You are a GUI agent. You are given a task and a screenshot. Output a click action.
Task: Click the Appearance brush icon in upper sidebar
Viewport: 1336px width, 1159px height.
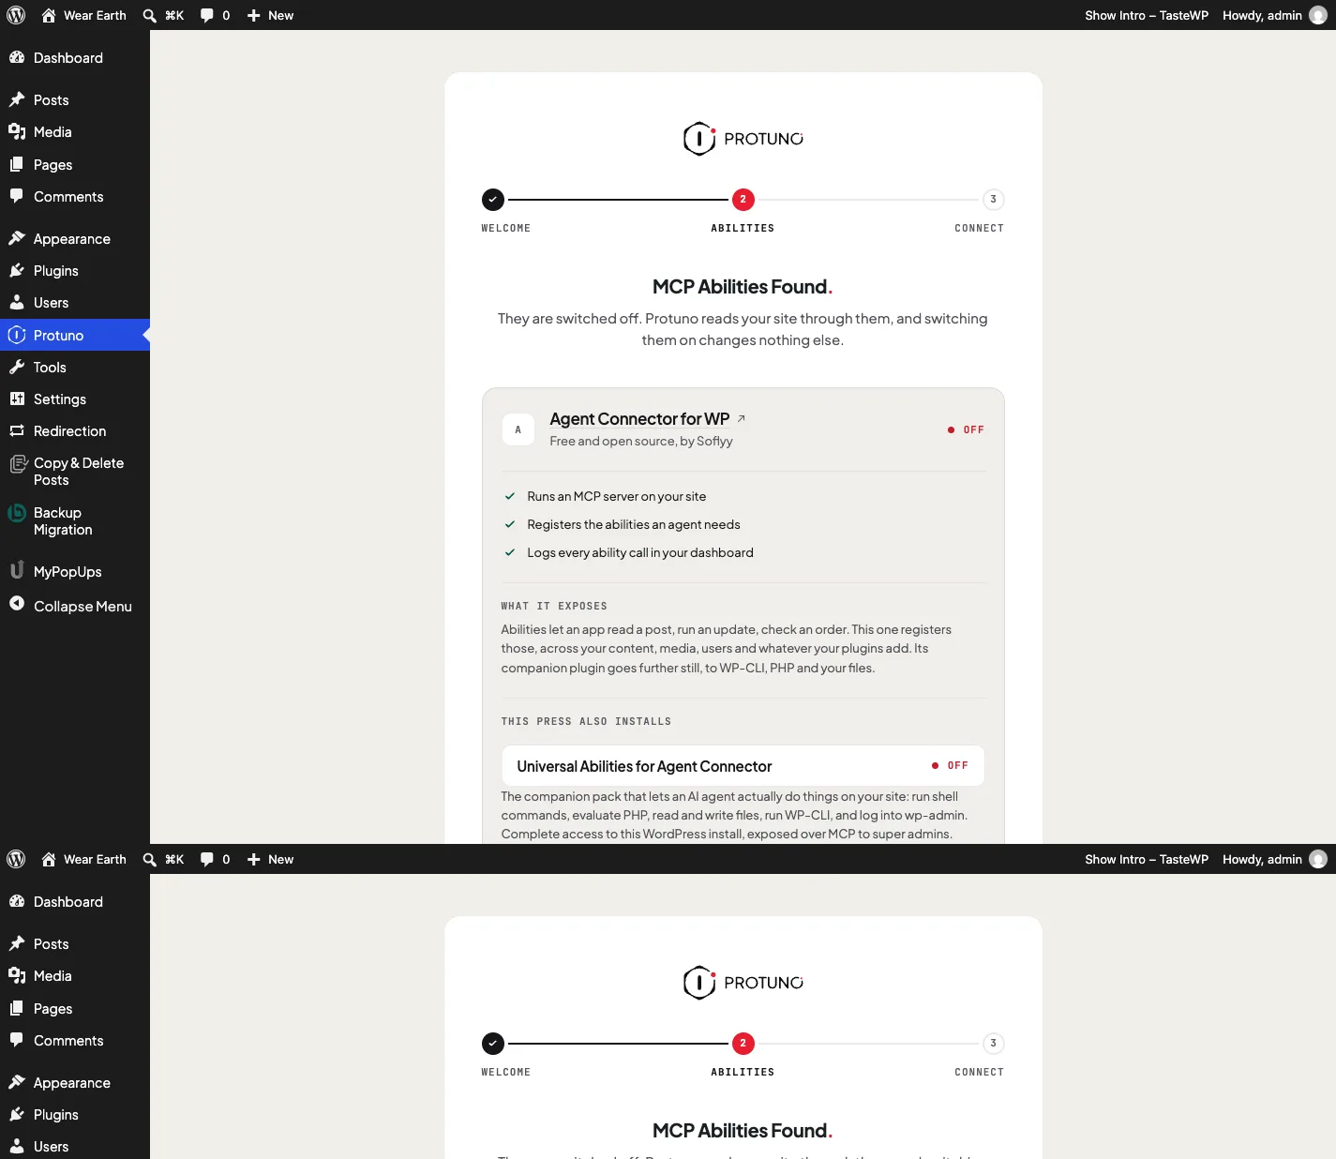17,238
